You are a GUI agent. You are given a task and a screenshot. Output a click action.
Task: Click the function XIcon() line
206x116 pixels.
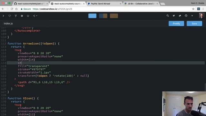tap(23, 98)
